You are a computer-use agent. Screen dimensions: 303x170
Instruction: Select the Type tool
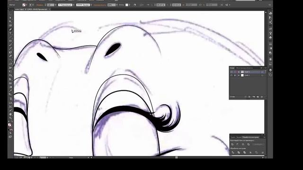(x=10, y=34)
